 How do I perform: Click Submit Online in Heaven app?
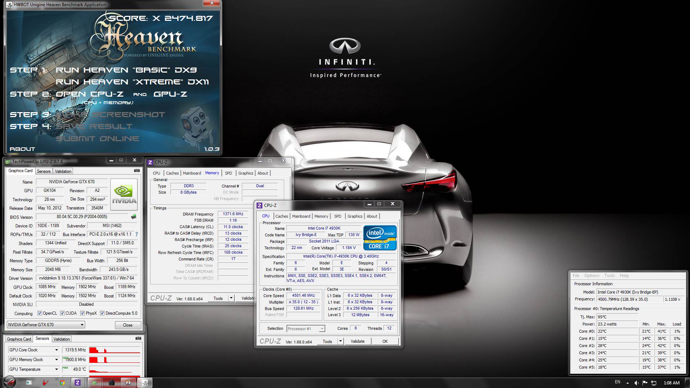click(x=97, y=139)
